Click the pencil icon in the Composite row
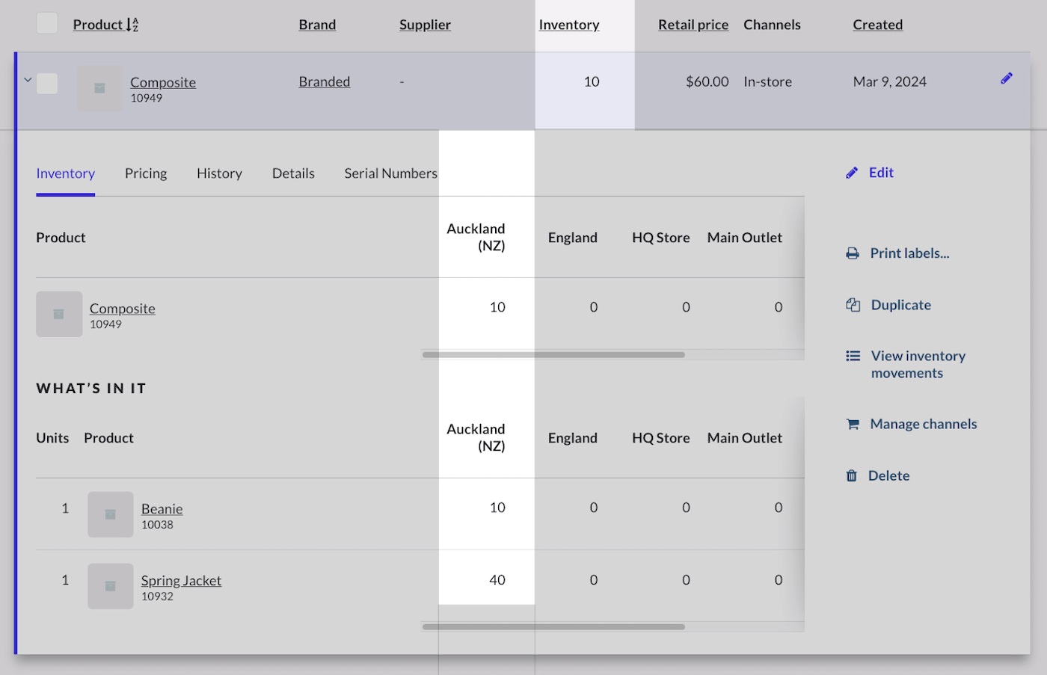 pos(1007,78)
